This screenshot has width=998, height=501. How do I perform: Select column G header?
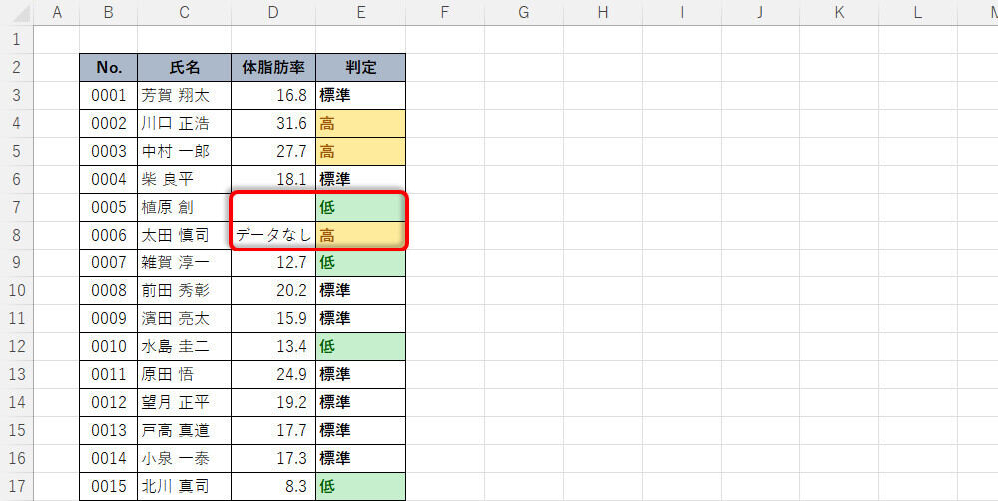point(524,13)
